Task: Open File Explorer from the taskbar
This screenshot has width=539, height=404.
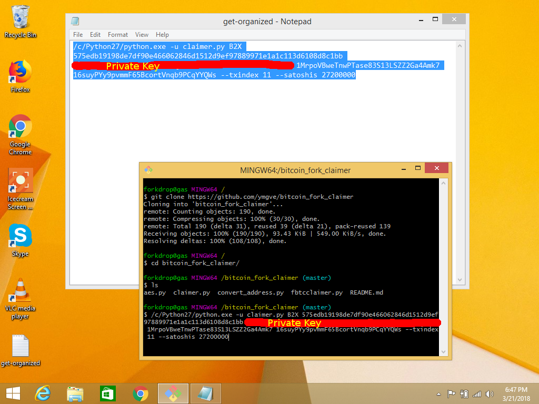Action: [75, 393]
